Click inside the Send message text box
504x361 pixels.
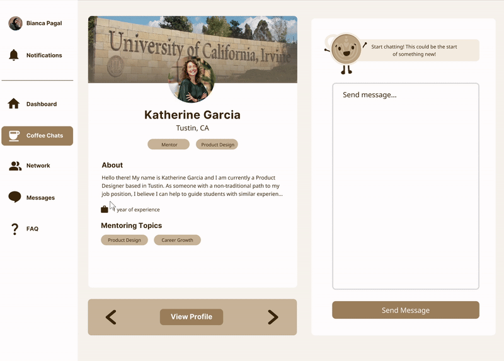(406, 186)
